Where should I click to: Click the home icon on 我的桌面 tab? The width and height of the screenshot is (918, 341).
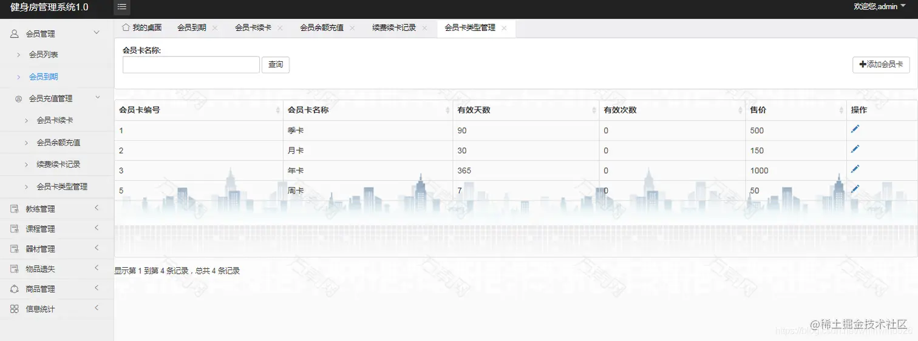coord(126,27)
